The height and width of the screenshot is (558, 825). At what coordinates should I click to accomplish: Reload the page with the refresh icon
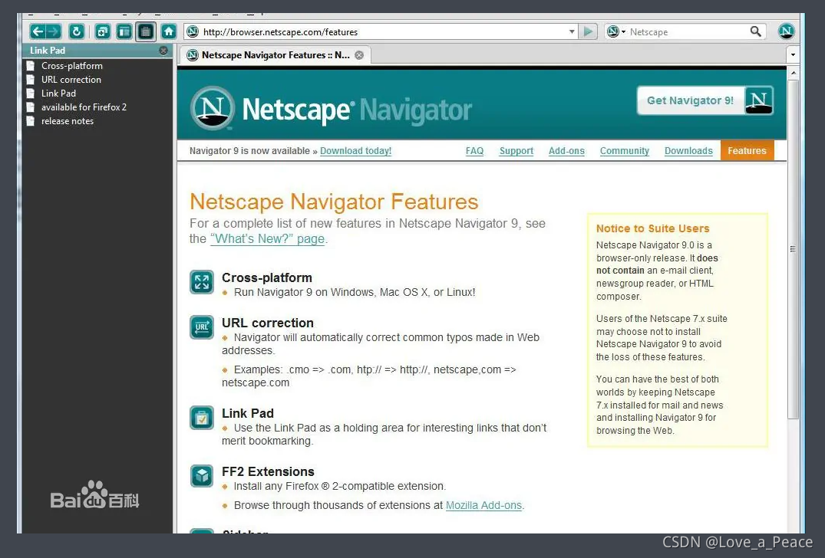coord(76,31)
